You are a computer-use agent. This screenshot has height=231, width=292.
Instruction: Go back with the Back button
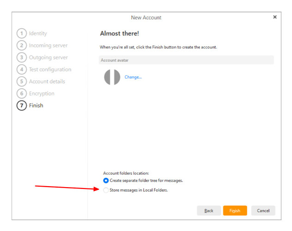tap(209, 211)
